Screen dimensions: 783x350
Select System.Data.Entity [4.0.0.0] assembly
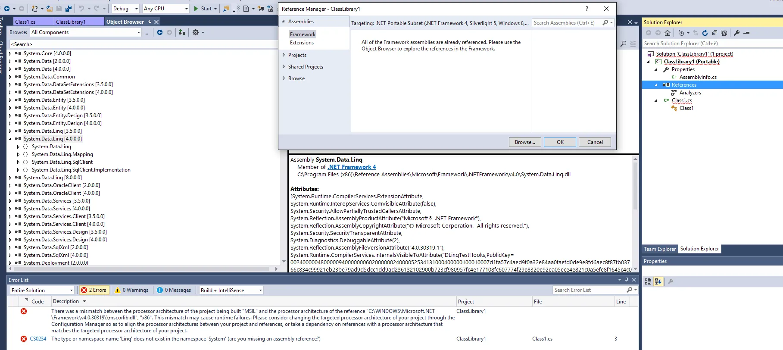click(54, 108)
